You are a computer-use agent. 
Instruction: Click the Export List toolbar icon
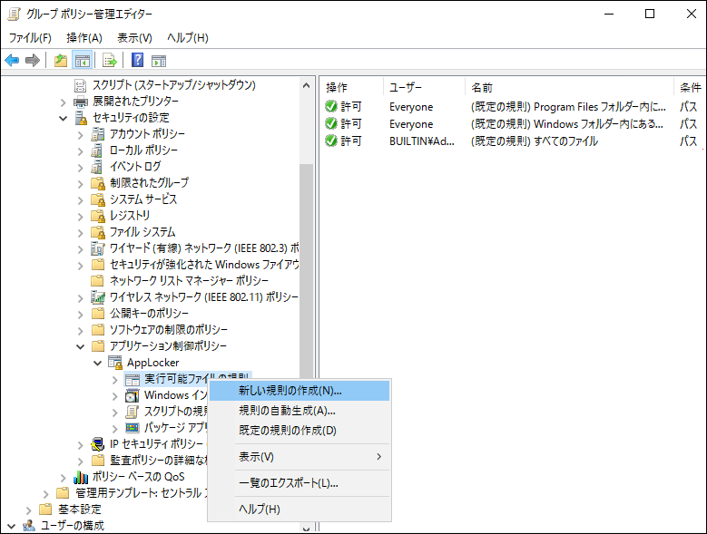click(109, 61)
